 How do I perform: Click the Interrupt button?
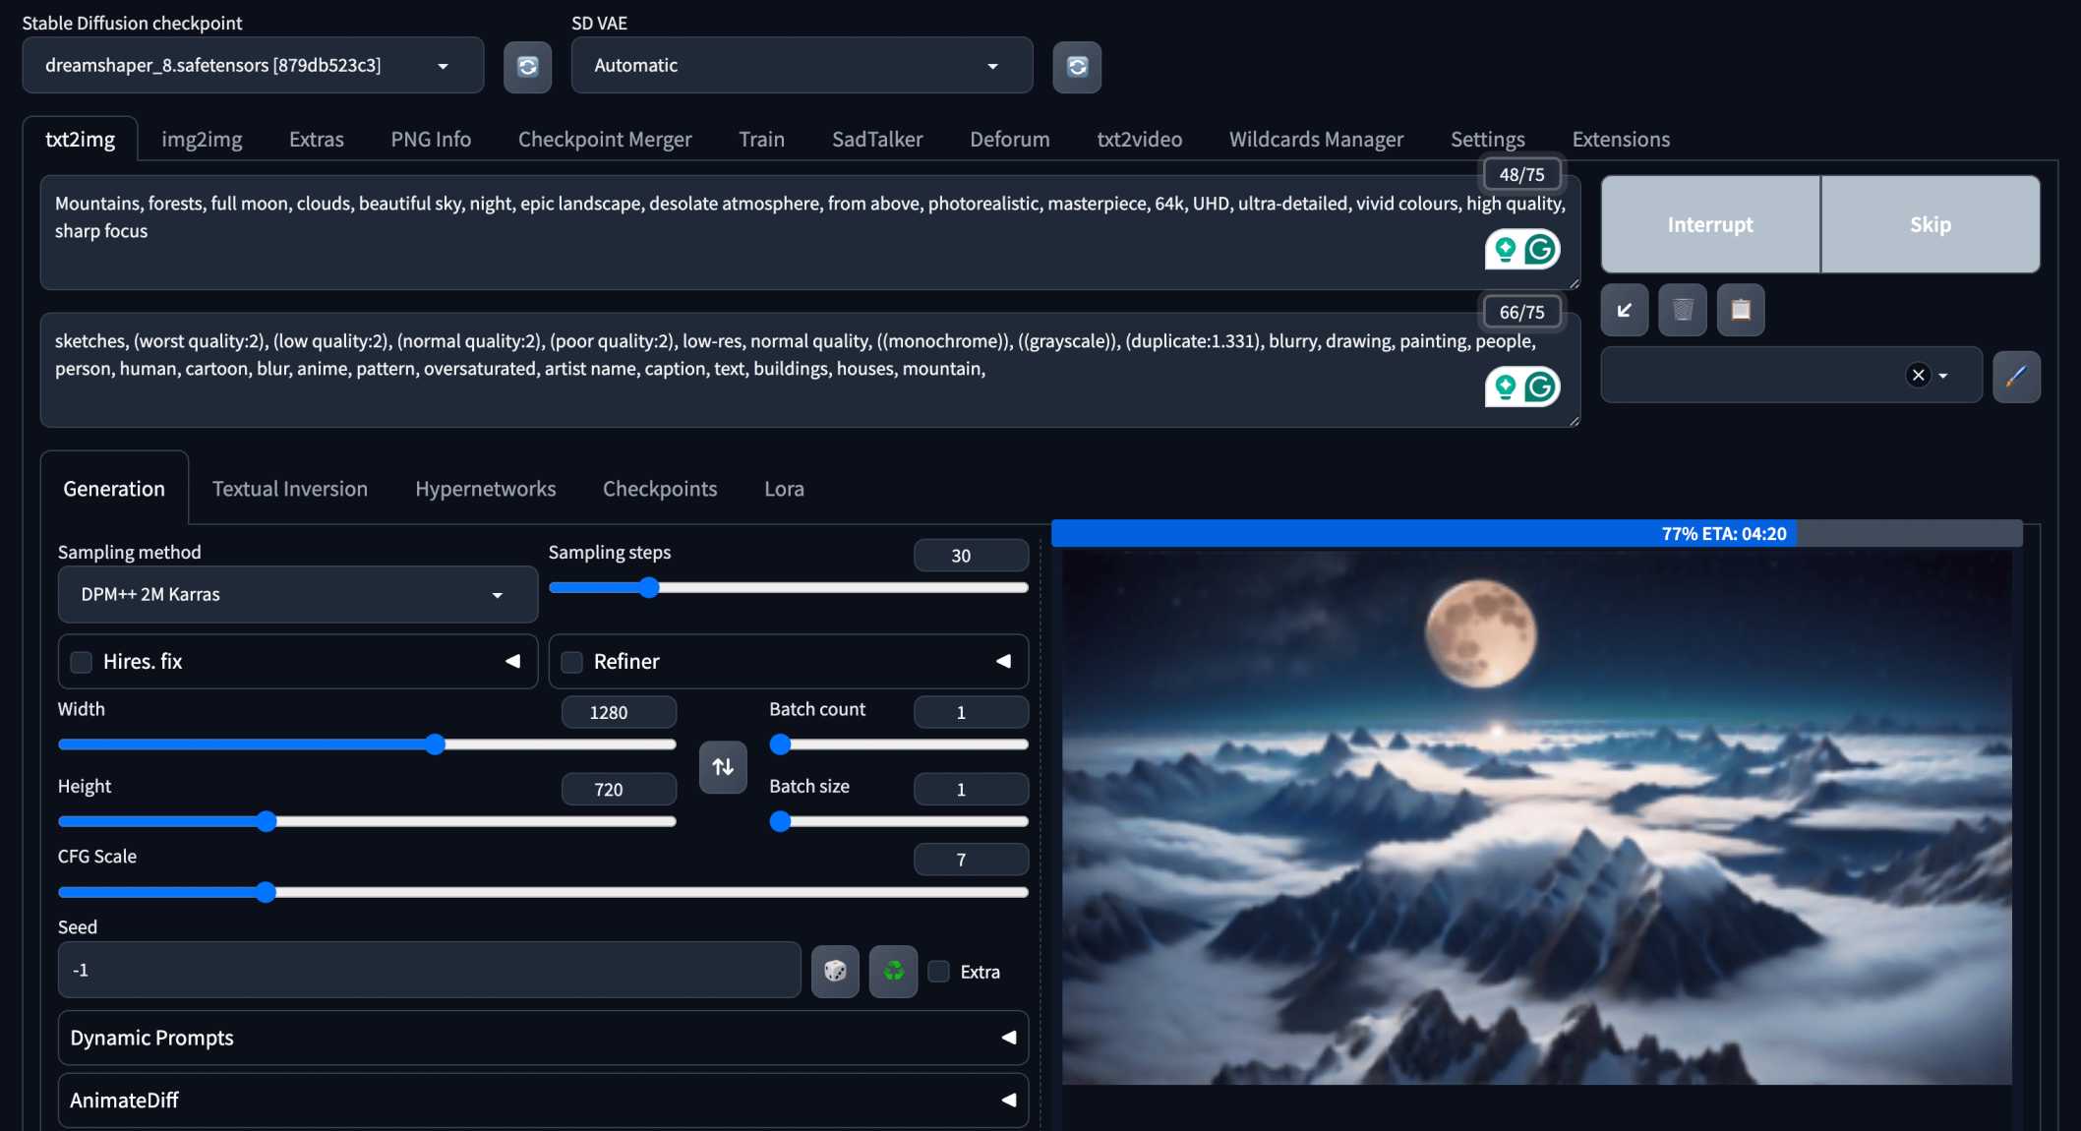tap(1710, 224)
